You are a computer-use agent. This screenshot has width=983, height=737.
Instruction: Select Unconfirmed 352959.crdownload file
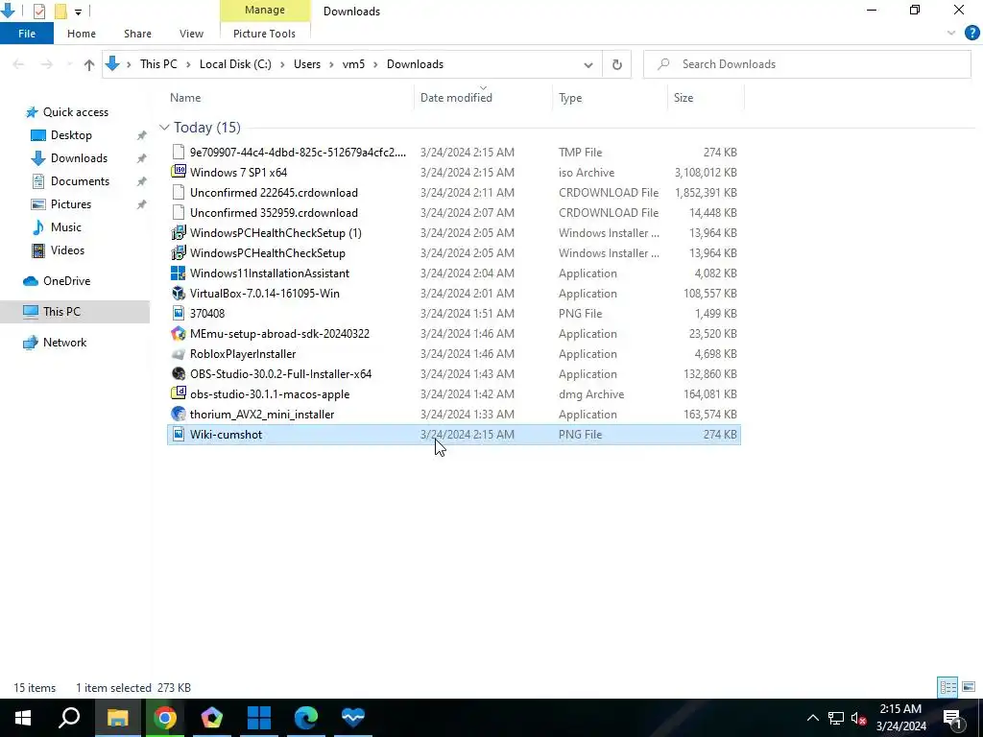coord(274,212)
